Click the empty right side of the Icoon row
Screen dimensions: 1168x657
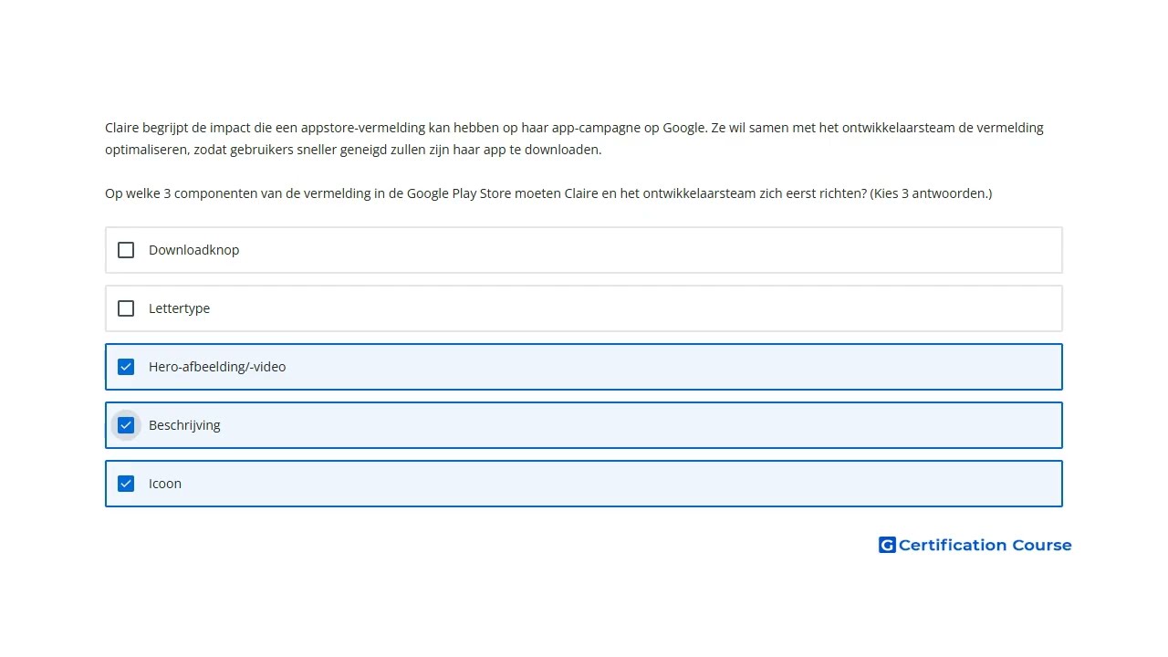pyautogui.click(x=821, y=484)
